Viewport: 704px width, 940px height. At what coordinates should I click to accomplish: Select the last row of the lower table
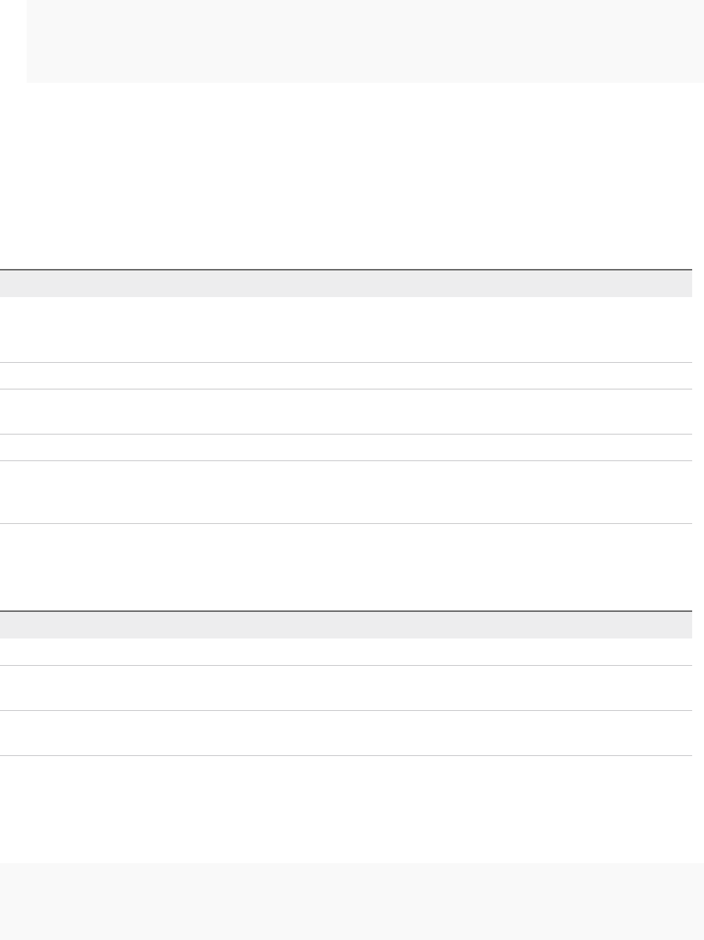tap(346, 733)
